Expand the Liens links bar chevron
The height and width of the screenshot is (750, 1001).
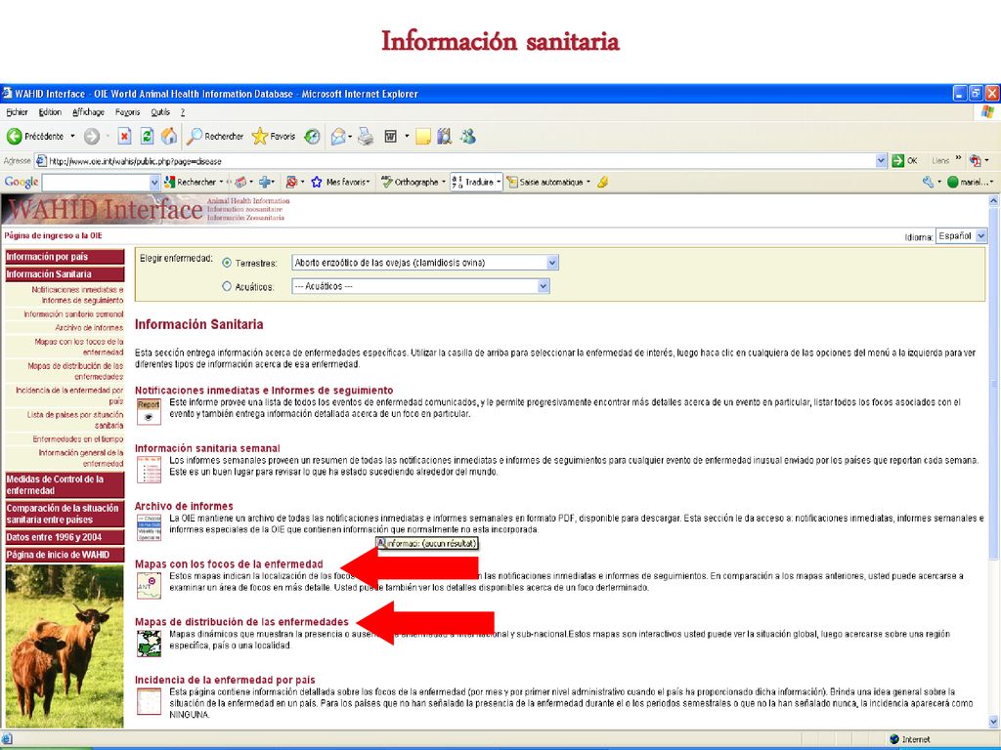coord(958,159)
